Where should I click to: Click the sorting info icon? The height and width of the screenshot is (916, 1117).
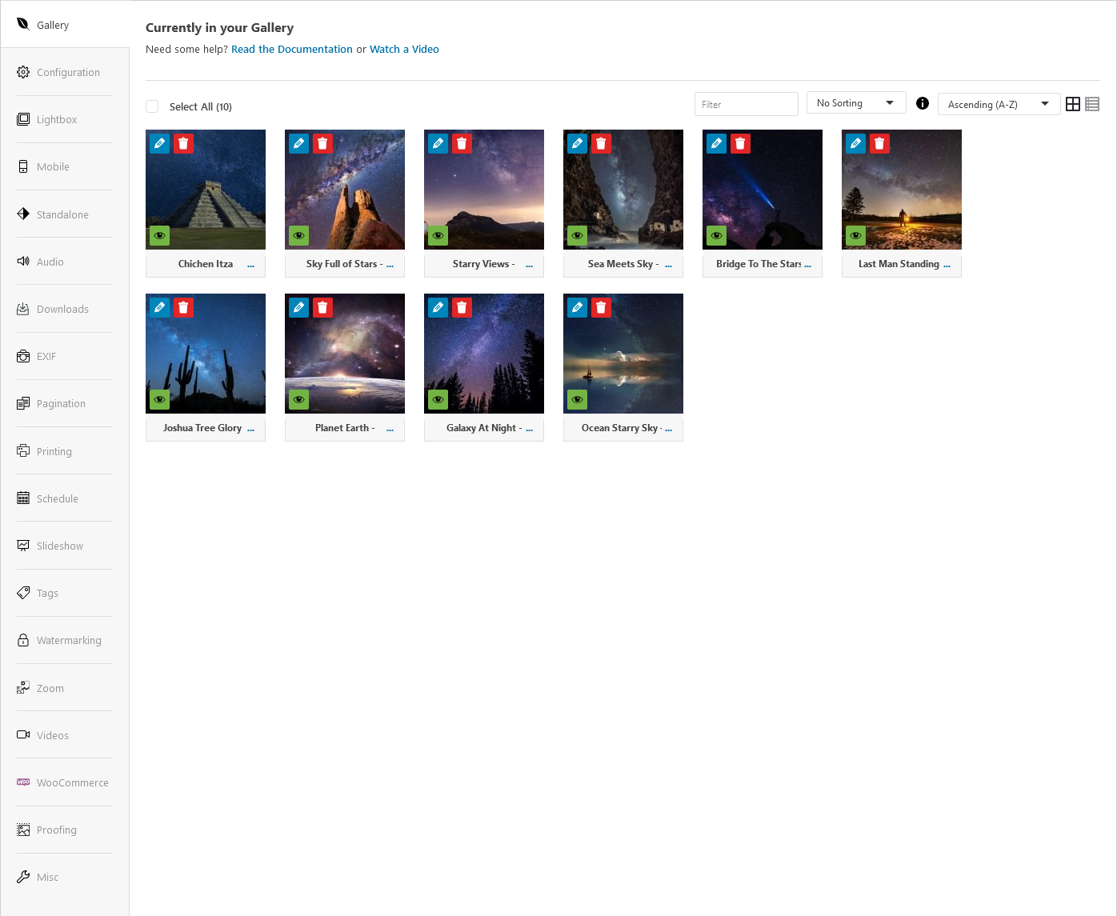click(x=923, y=103)
